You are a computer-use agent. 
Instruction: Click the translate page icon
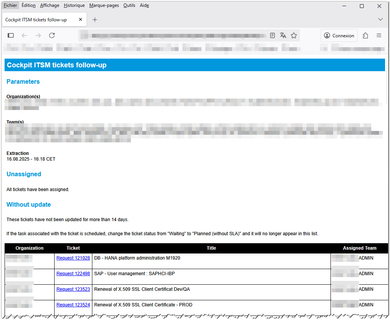point(283,35)
